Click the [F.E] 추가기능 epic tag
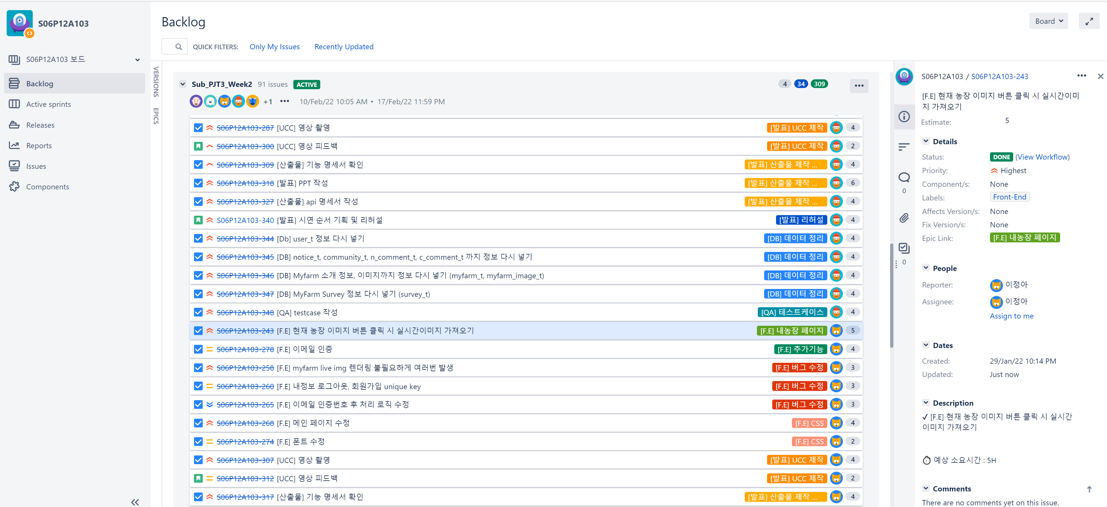The width and height of the screenshot is (1107, 507). click(801, 349)
